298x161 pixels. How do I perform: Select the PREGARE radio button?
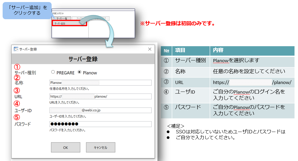coord(53,72)
